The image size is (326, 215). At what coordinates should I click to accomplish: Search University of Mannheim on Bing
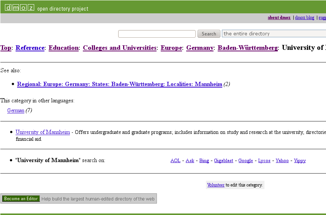204,161
